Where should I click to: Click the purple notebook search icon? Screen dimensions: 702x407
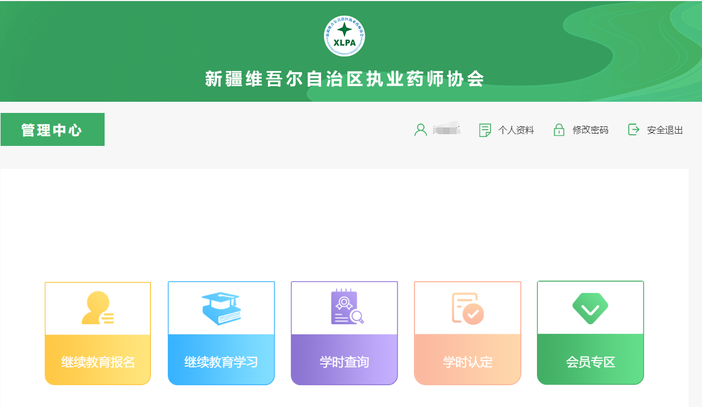347,306
